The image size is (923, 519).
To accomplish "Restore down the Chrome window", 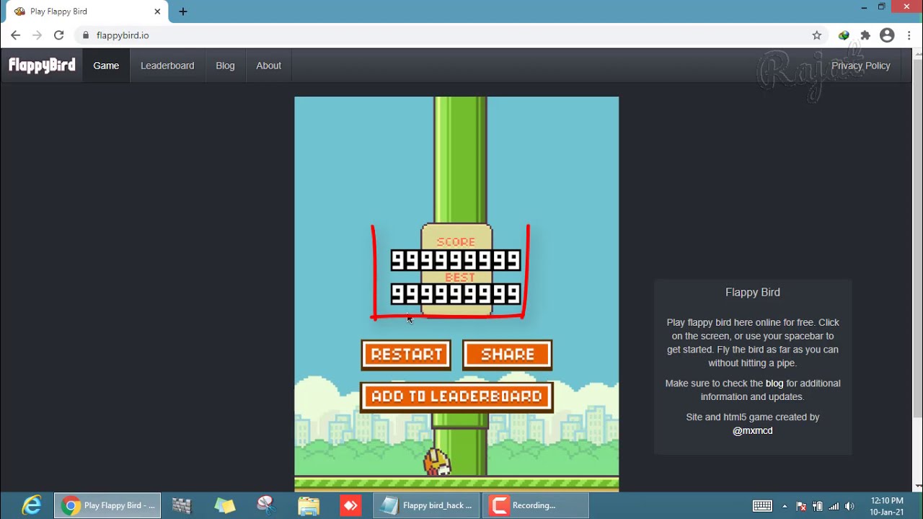I will 881,7.
